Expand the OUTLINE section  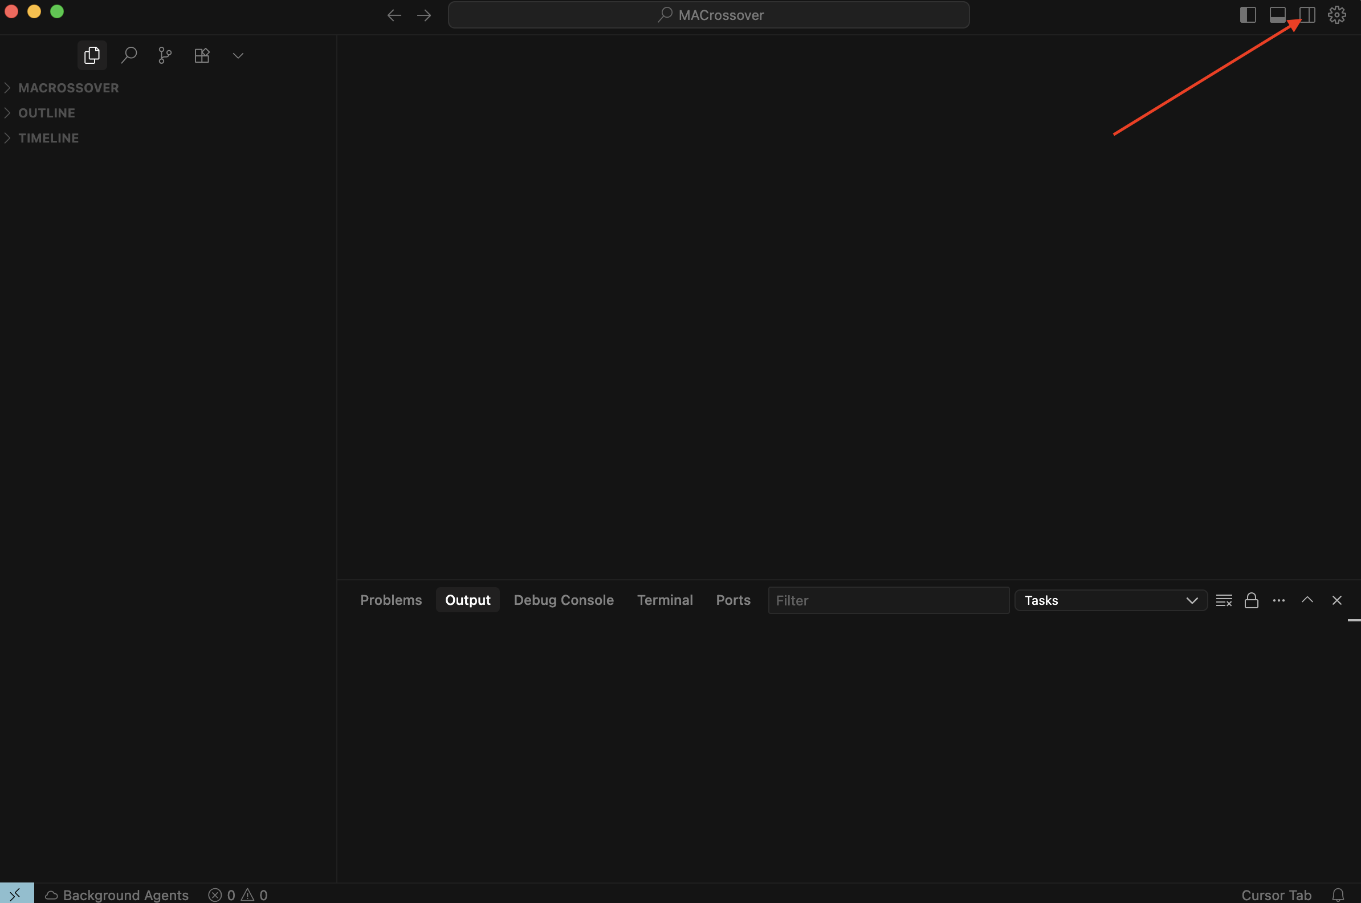tap(46, 113)
